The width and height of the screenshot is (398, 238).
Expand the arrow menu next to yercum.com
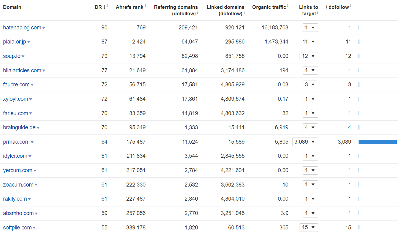click(x=35, y=171)
